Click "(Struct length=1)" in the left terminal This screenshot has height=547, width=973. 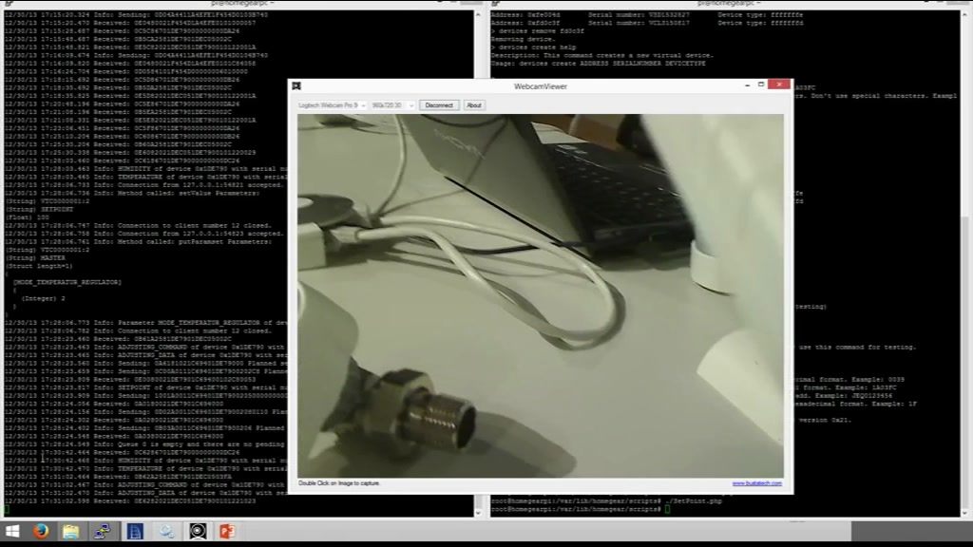tap(39, 266)
